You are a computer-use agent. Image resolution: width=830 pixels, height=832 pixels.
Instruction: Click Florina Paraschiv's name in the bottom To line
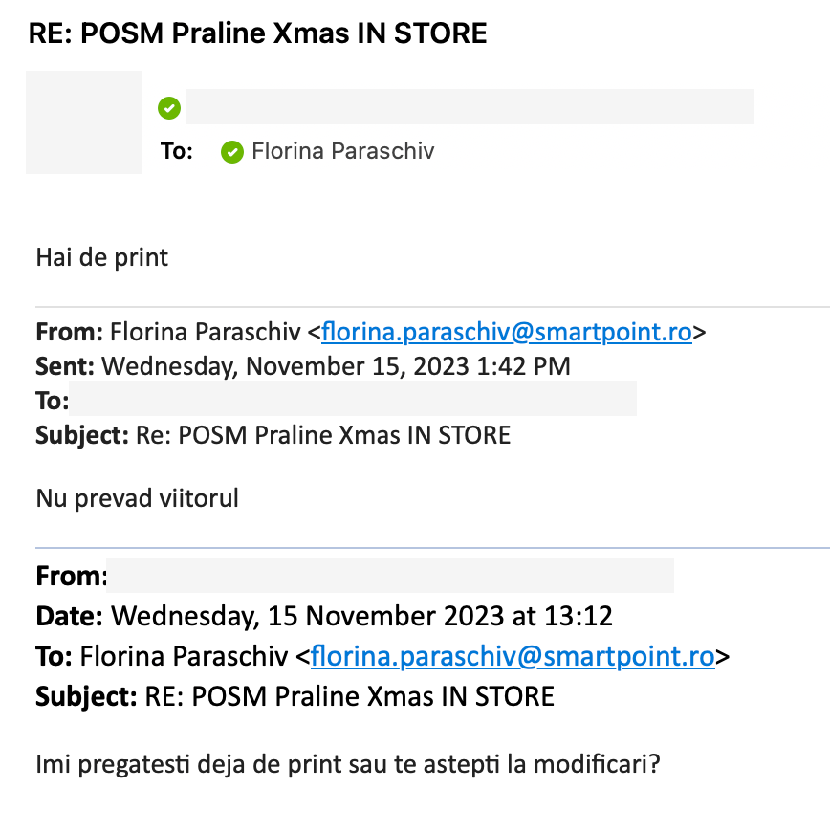[184, 656]
